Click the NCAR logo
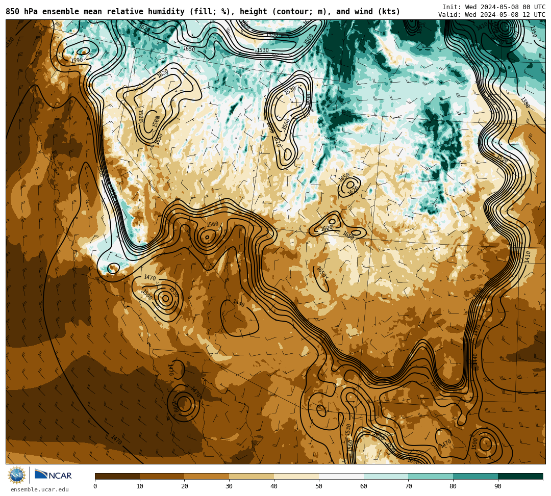 point(53,475)
